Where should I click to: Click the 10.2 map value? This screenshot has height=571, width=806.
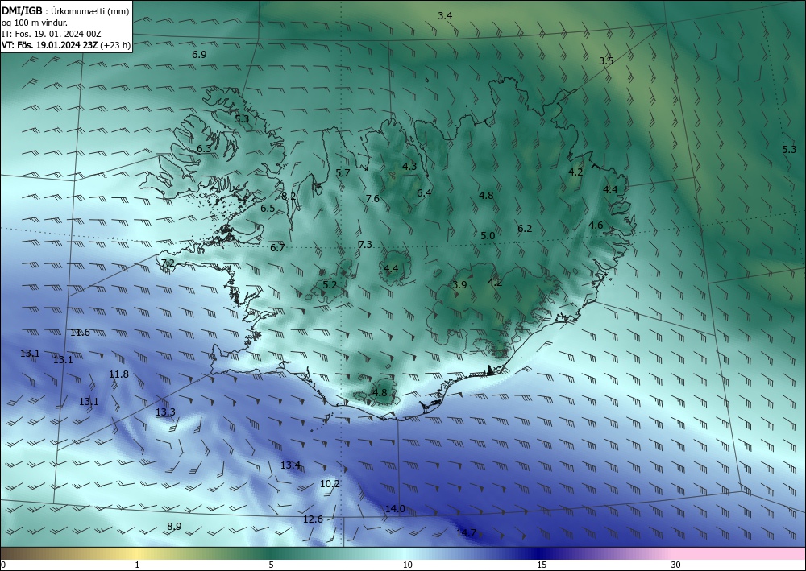click(x=330, y=484)
